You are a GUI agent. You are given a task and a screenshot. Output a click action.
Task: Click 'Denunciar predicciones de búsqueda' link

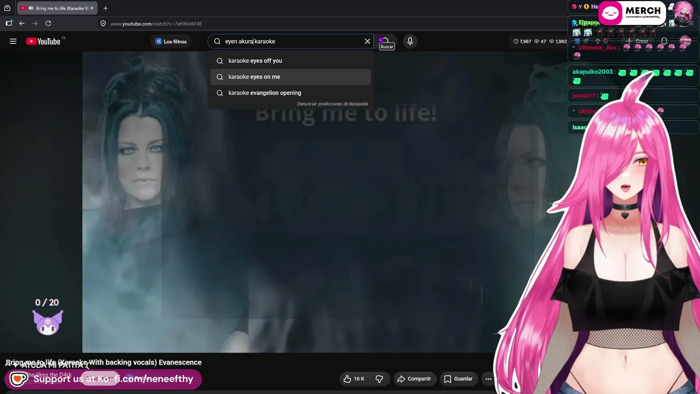[x=332, y=104]
